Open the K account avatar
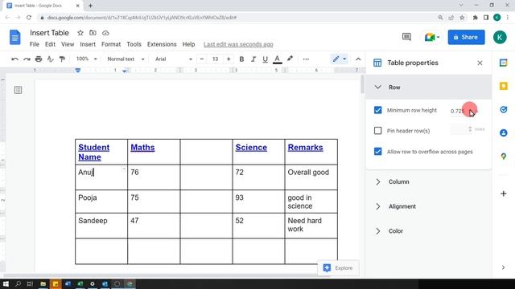The height and width of the screenshot is (289, 515). pos(500,37)
